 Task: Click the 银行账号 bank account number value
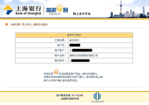[x=80, y=61]
